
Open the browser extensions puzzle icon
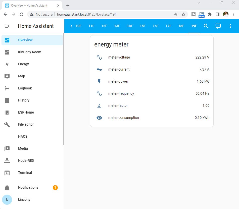pos(210,14)
